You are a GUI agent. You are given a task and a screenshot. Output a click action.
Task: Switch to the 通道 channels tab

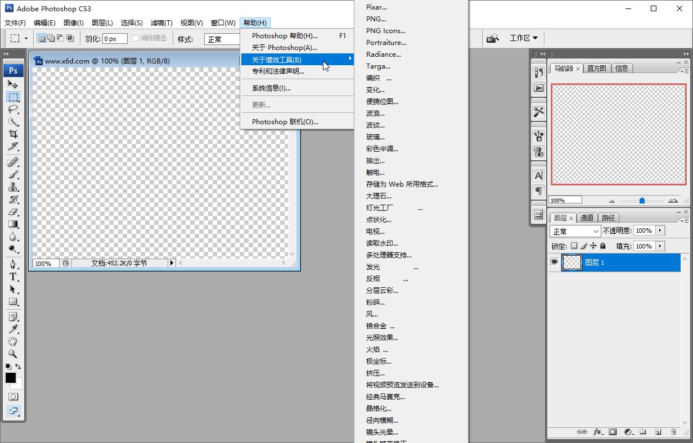(587, 218)
